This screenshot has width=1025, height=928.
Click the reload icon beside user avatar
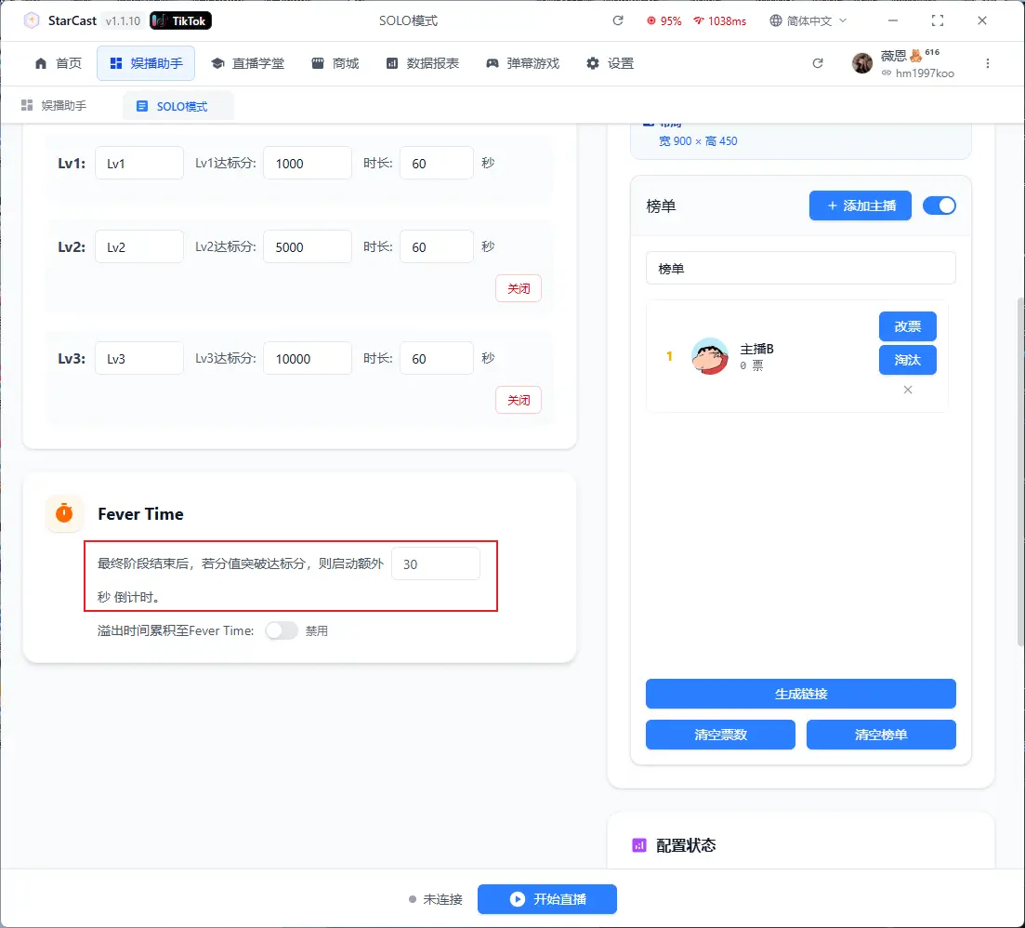818,63
